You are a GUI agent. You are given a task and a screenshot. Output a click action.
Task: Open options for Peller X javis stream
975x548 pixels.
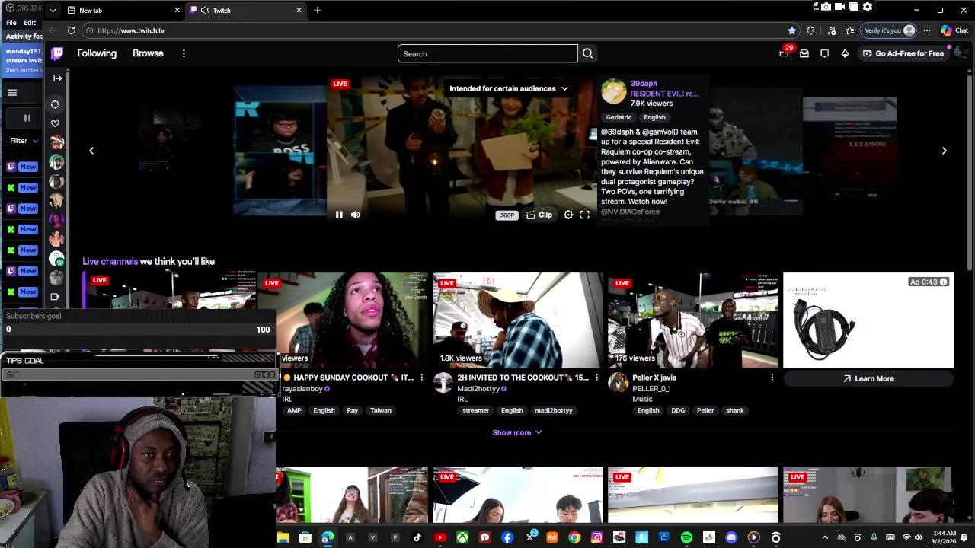tap(772, 378)
